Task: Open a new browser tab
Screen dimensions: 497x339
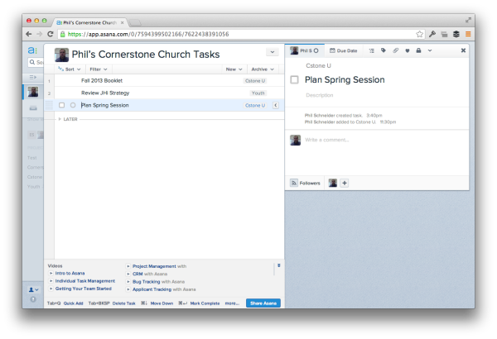Action: click(x=135, y=23)
